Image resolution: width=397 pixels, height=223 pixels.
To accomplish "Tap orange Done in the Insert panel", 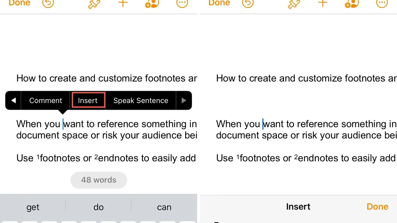I will (377, 206).
